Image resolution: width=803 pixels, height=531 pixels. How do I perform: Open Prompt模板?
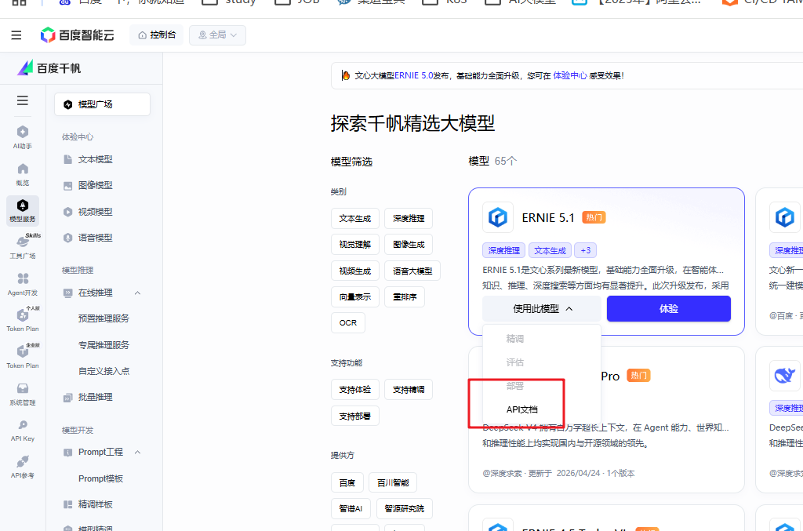(x=100, y=478)
